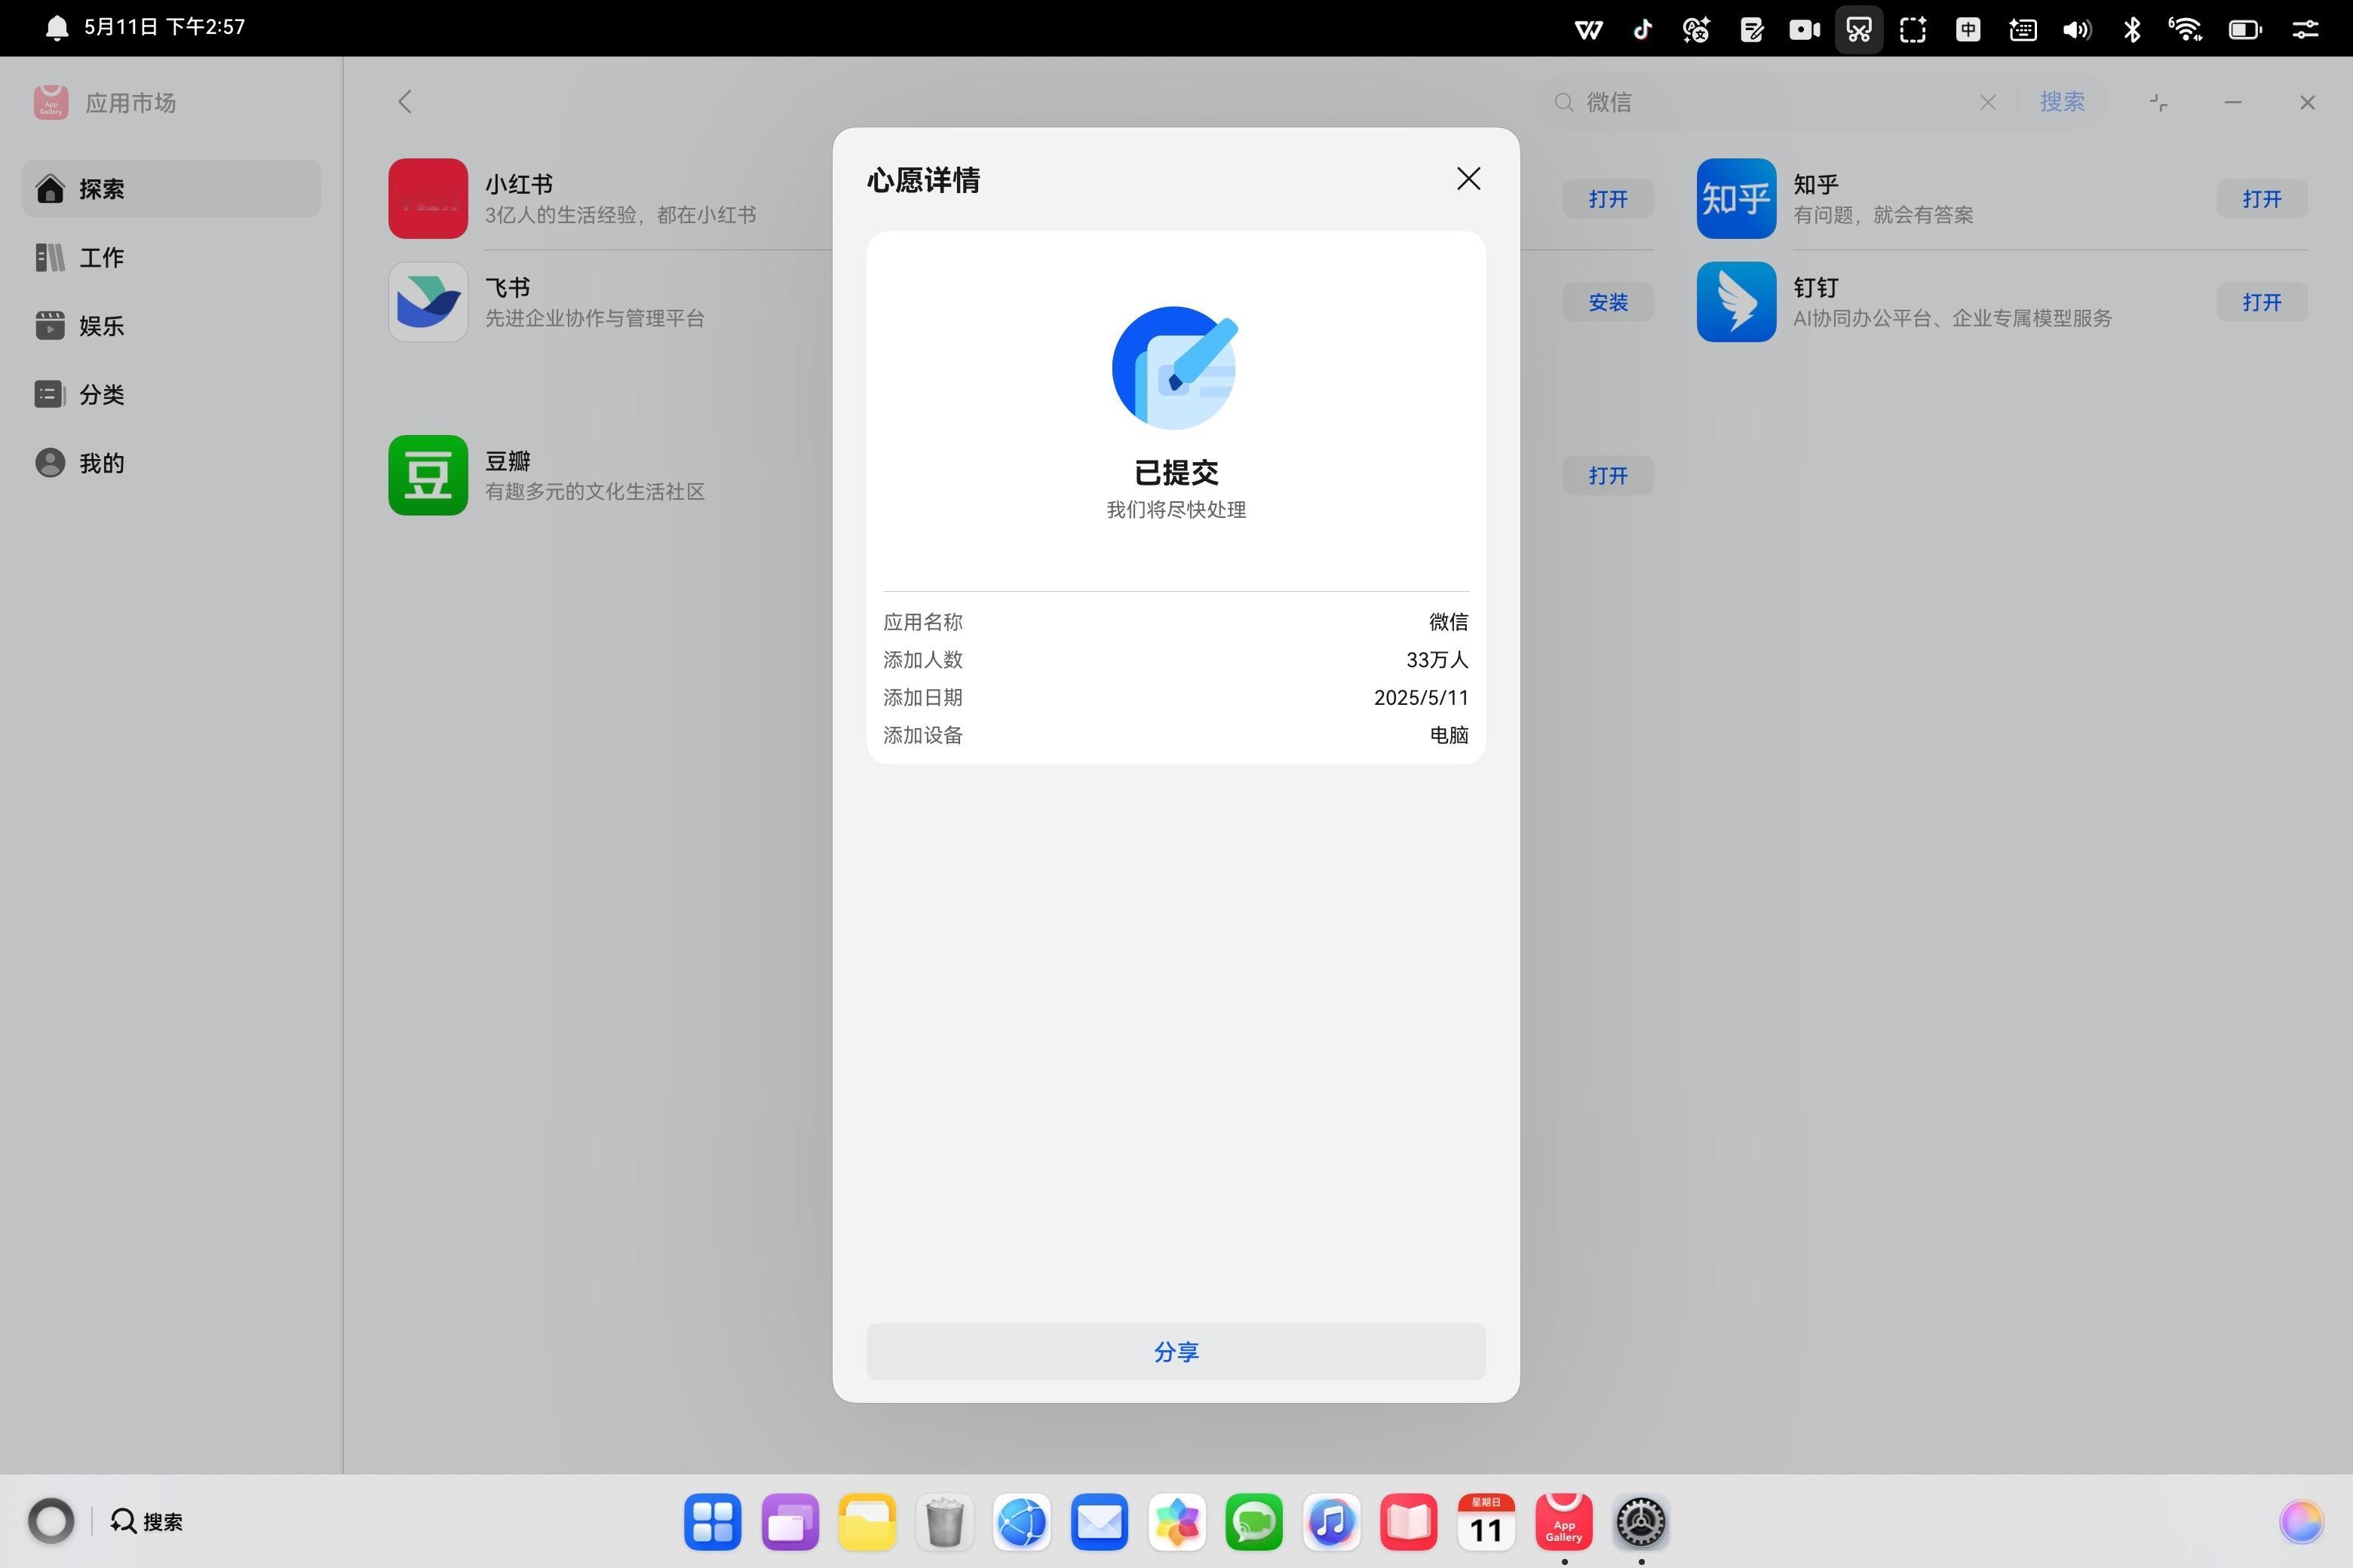This screenshot has height=1568, width=2353.
Task: Clear the 微信 search text
Action: [1986, 102]
